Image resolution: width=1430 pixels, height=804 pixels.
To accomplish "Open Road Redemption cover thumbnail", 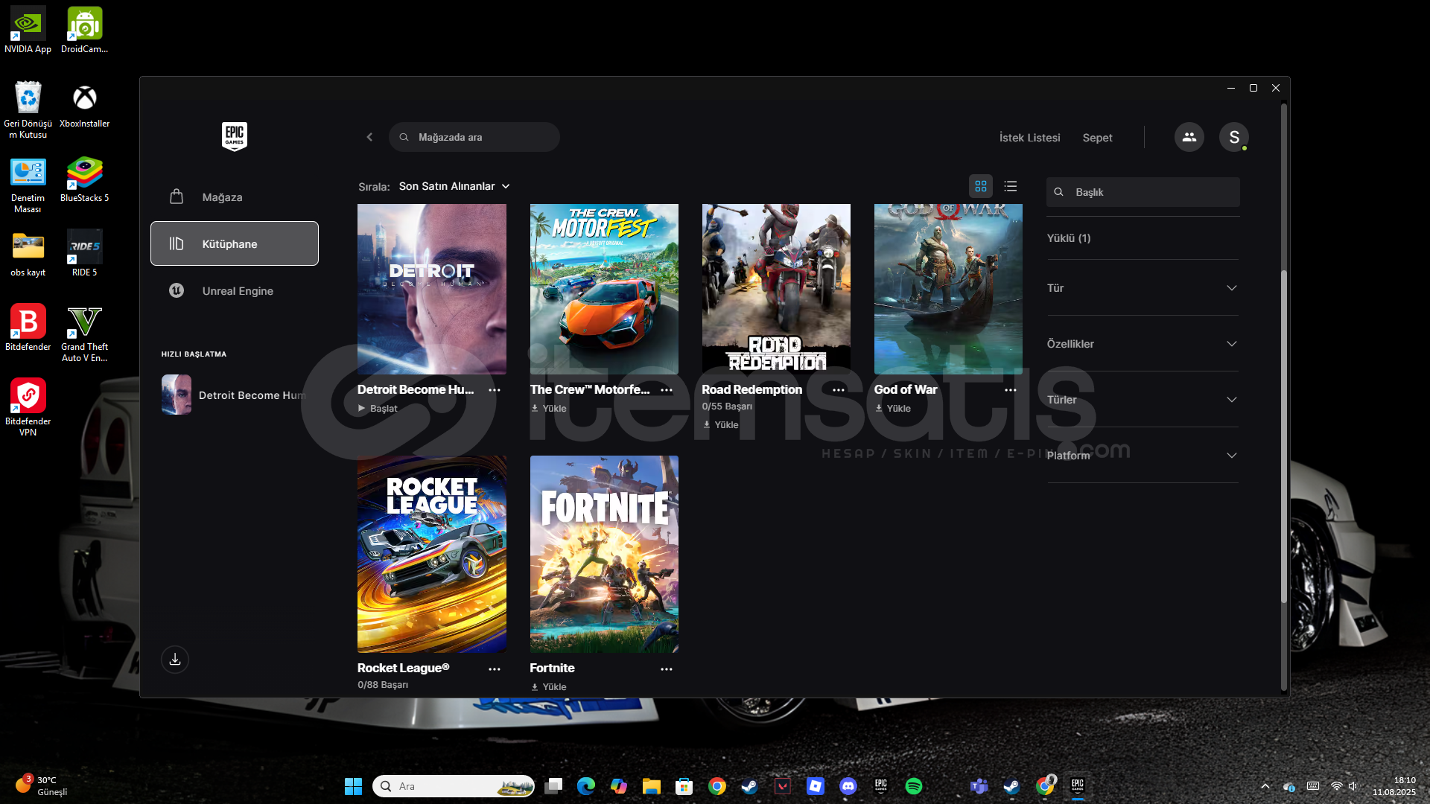I will (x=776, y=289).
